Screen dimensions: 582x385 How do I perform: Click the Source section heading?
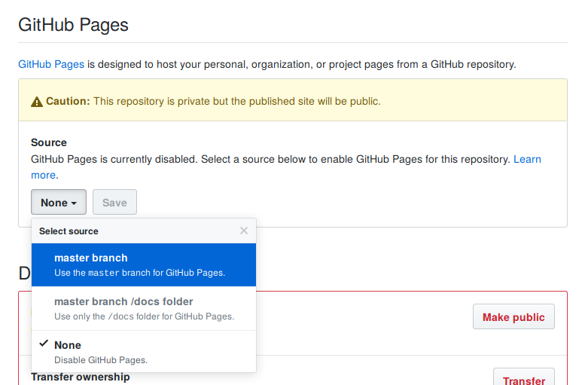tap(49, 142)
